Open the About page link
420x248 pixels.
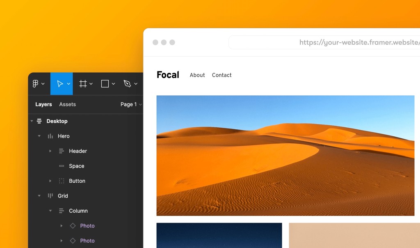click(x=197, y=75)
